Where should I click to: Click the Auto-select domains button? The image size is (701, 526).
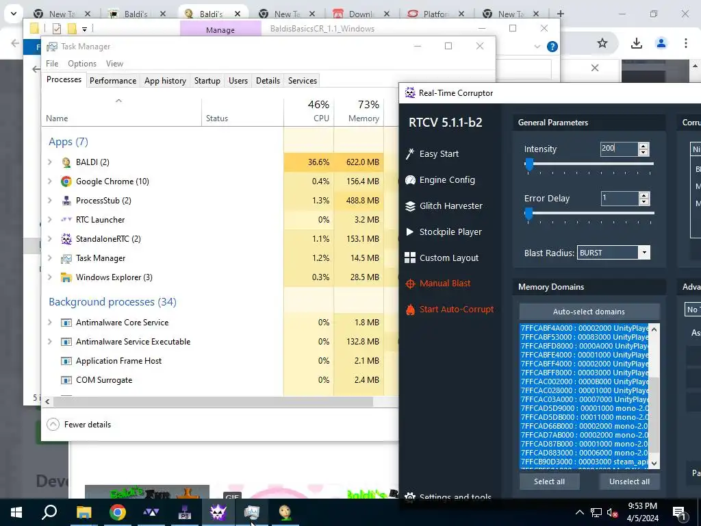pos(589,312)
